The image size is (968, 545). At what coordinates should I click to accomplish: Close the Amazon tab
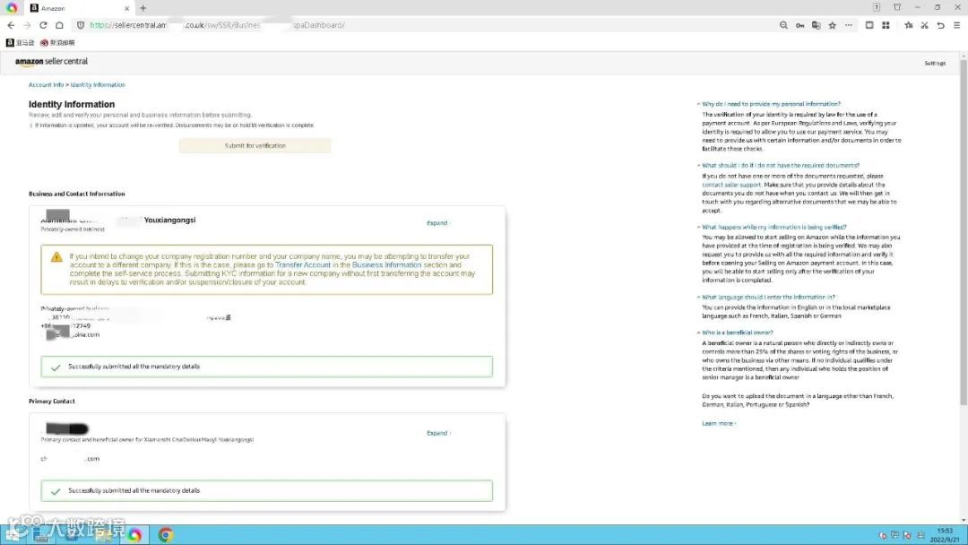[126, 9]
